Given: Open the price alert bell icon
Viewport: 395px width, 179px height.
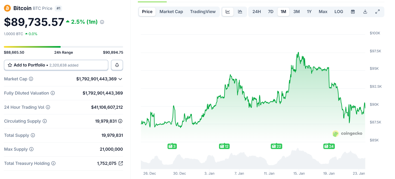Looking at the screenshot, I should 117,65.
